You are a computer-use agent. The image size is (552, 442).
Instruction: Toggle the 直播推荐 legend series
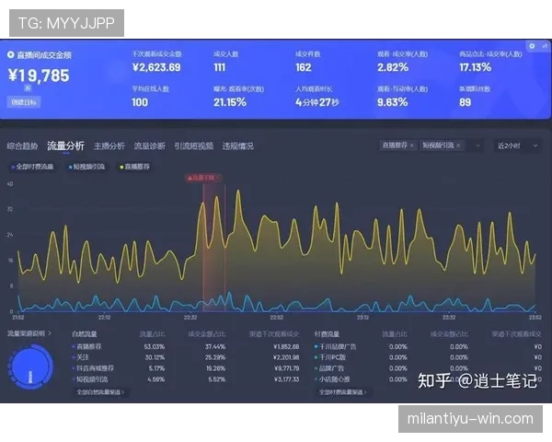pos(135,167)
